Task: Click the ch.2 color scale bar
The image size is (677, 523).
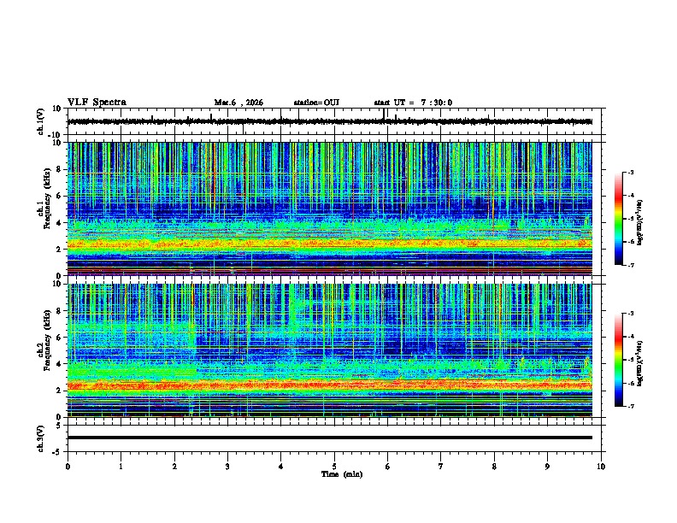Action: coord(618,360)
